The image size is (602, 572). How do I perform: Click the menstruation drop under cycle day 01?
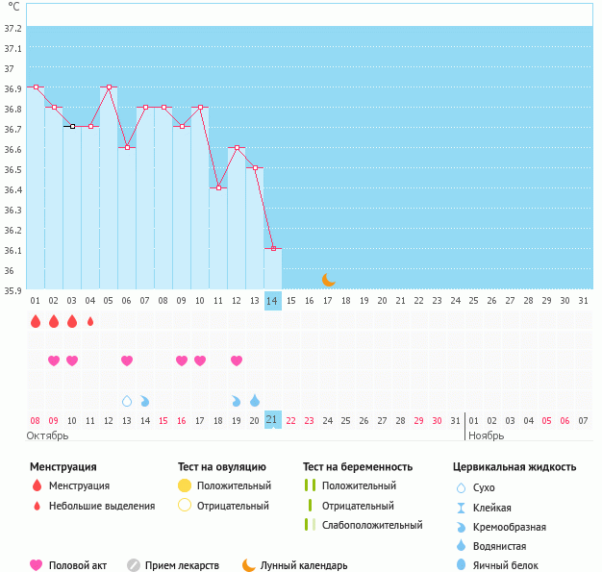pos(36,321)
